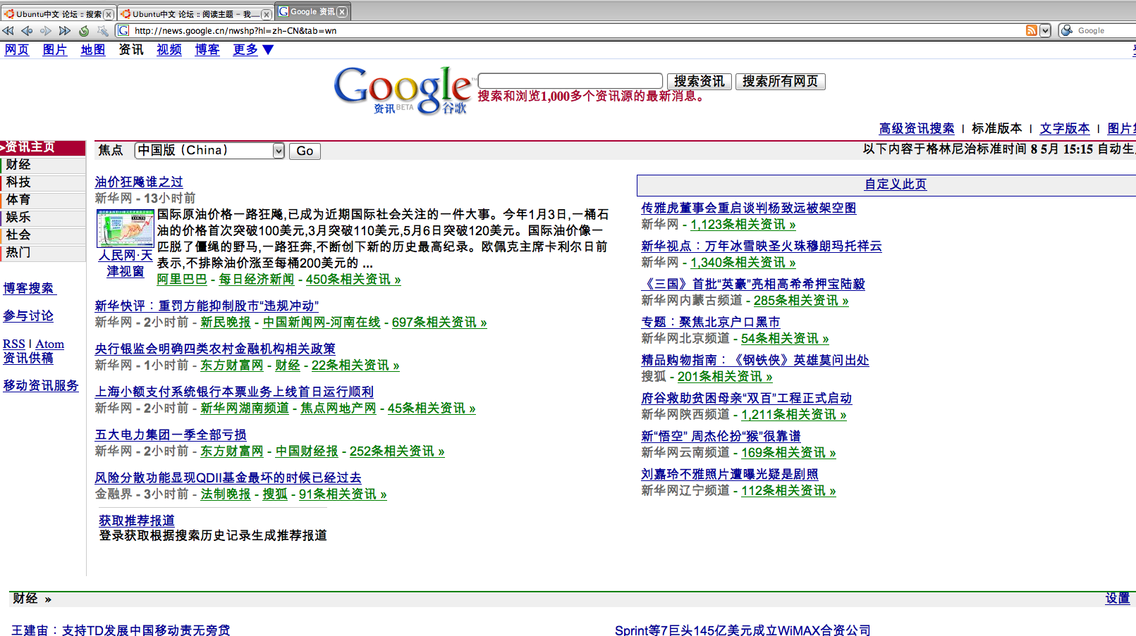Open headline Sprint等7巨头145亿美元成立WiMAX合资公司

pos(743,630)
